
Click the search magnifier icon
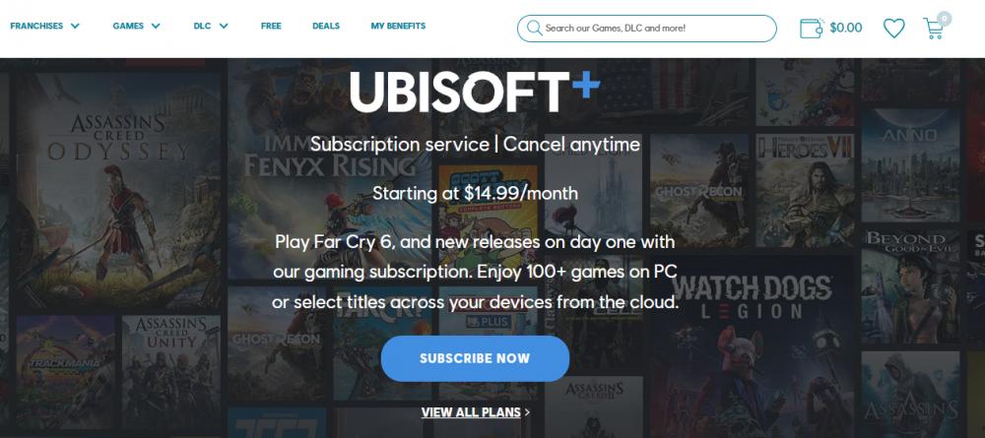[535, 29]
